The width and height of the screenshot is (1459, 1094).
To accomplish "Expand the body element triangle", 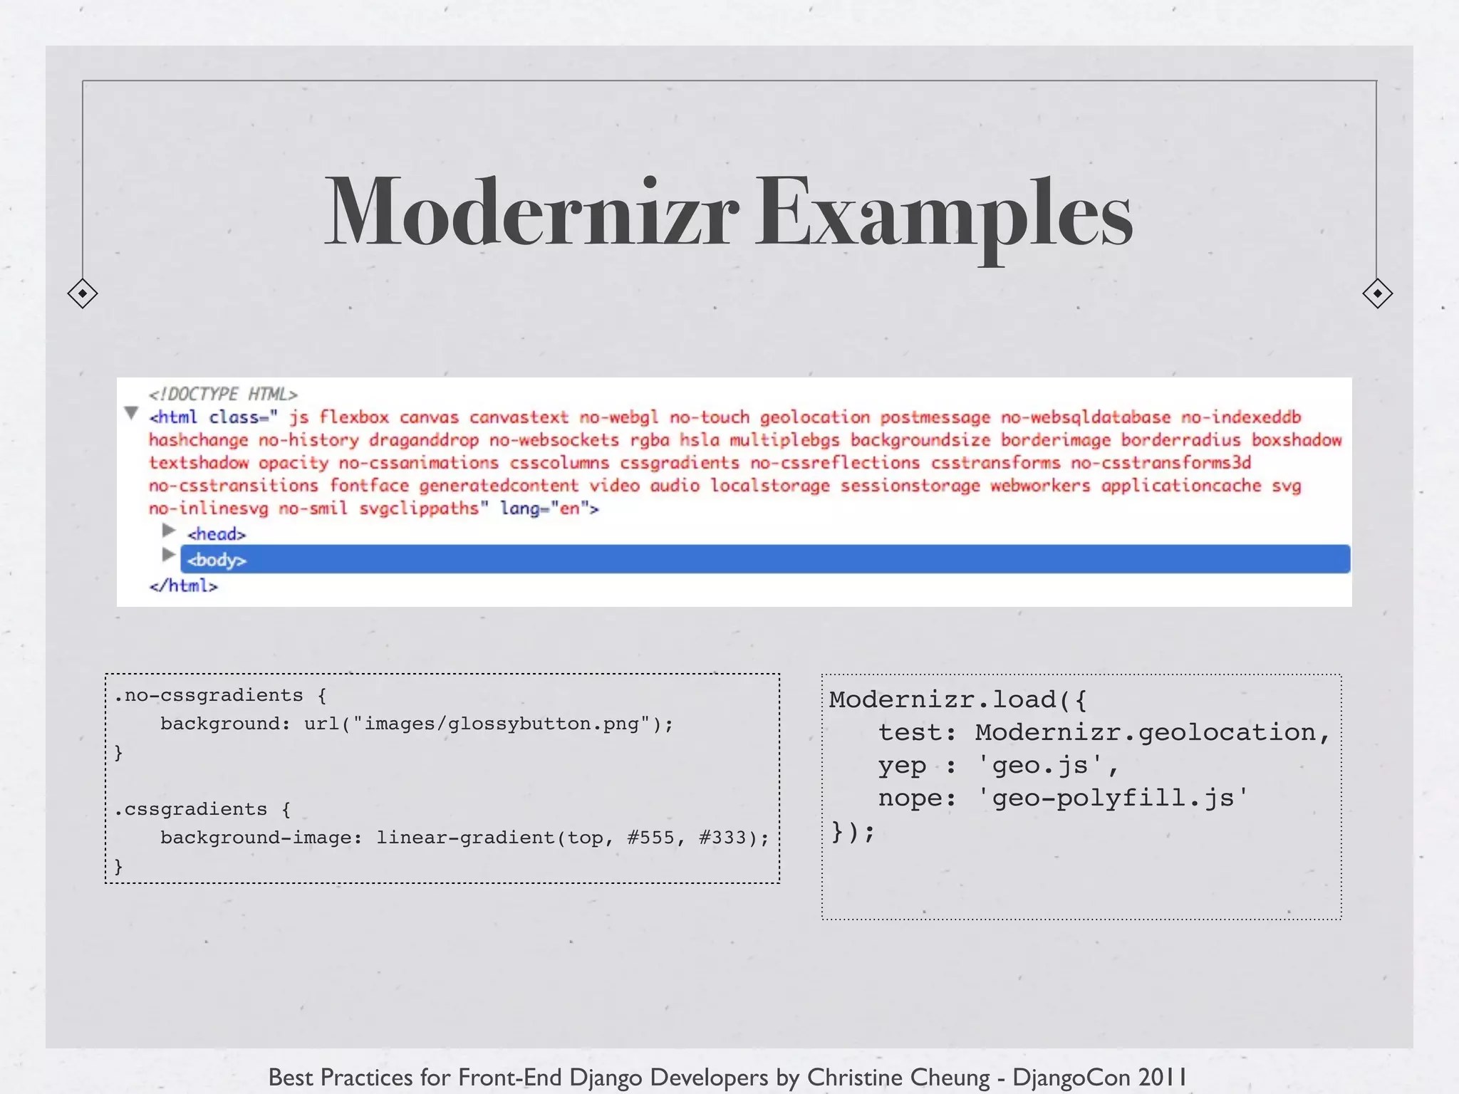I will [169, 554].
